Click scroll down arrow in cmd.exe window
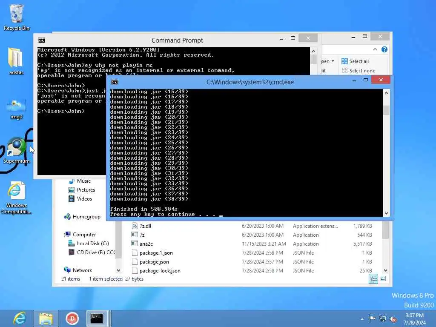The width and height of the screenshot is (436, 327). point(386,213)
